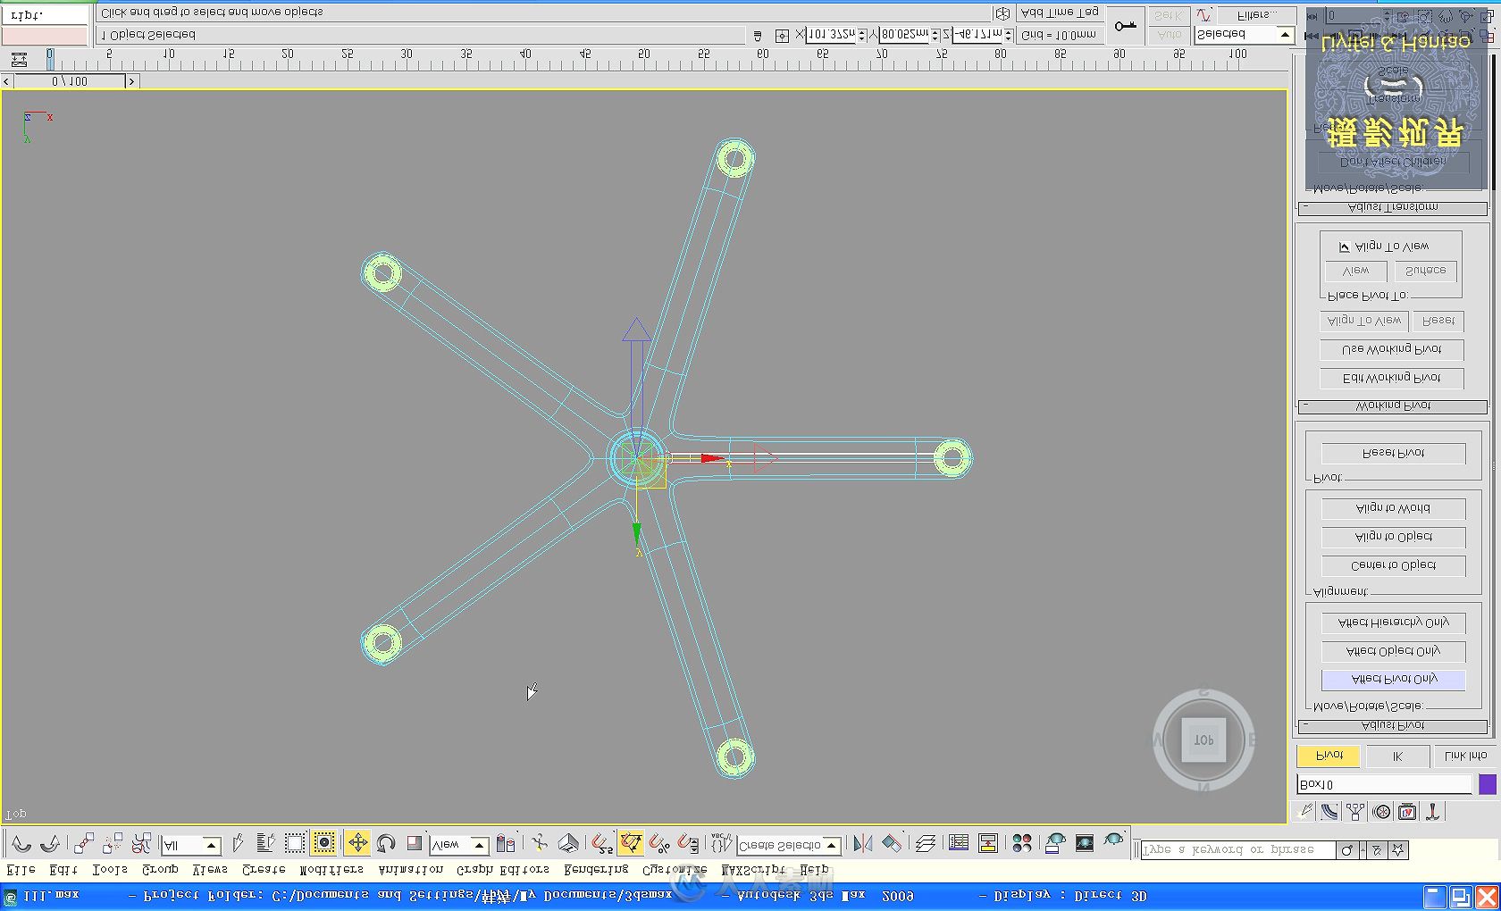Image resolution: width=1501 pixels, height=911 pixels.
Task: Open the Curve Editor icon
Action: (959, 844)
